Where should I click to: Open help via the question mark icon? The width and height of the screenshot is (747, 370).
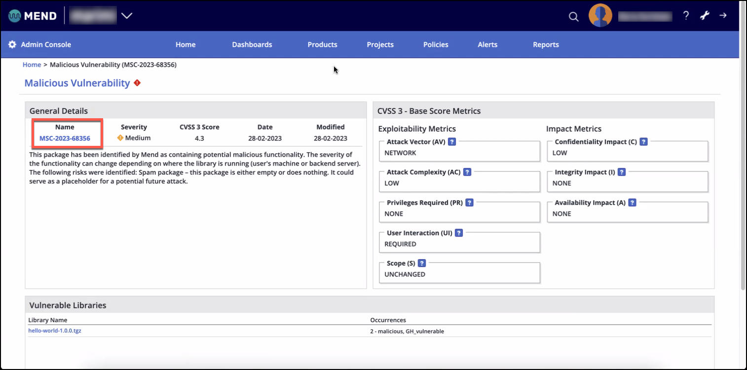(x=686, y=15)
